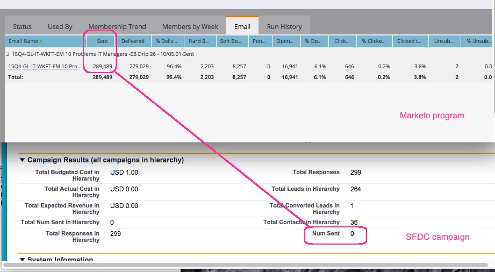Sort by the Sent column header

101,41
